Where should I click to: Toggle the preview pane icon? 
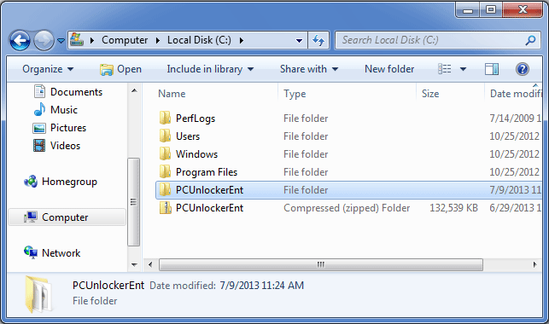point(492,69)
